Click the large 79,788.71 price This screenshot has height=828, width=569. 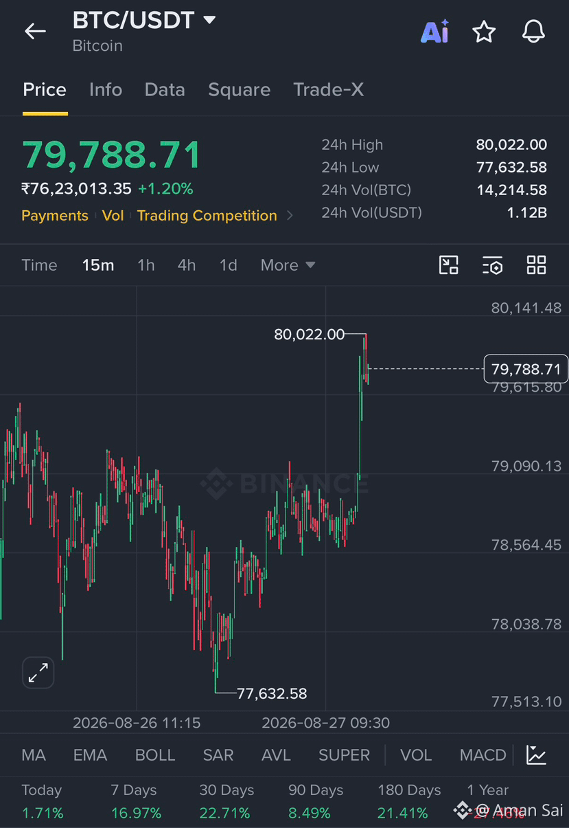(112, 155)
